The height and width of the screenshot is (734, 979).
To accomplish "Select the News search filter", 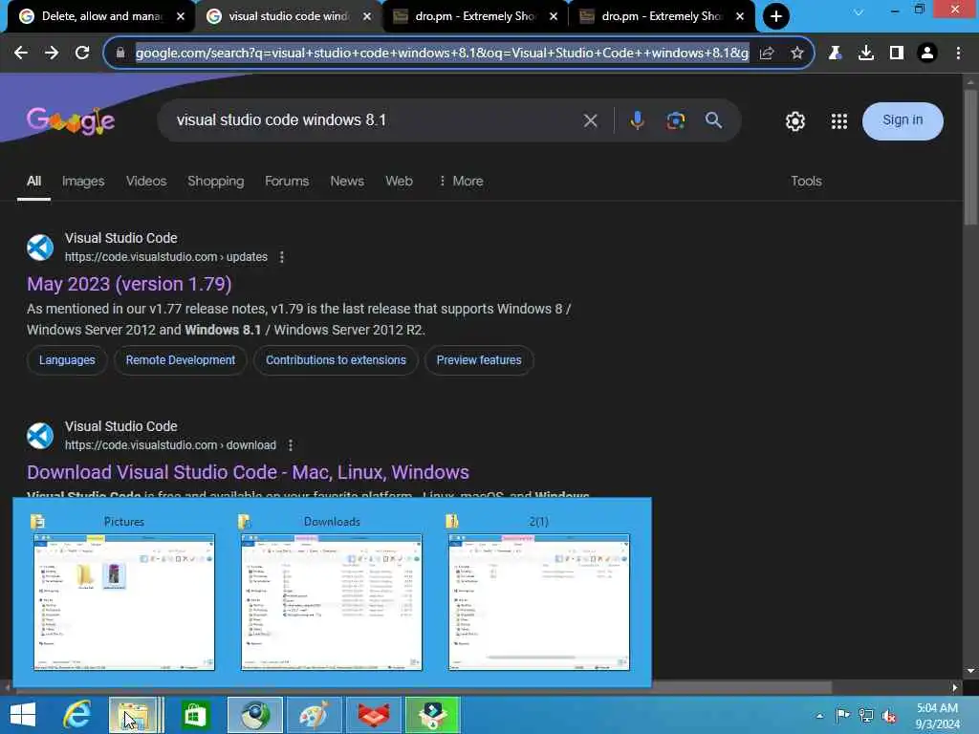I will (346, 181).
